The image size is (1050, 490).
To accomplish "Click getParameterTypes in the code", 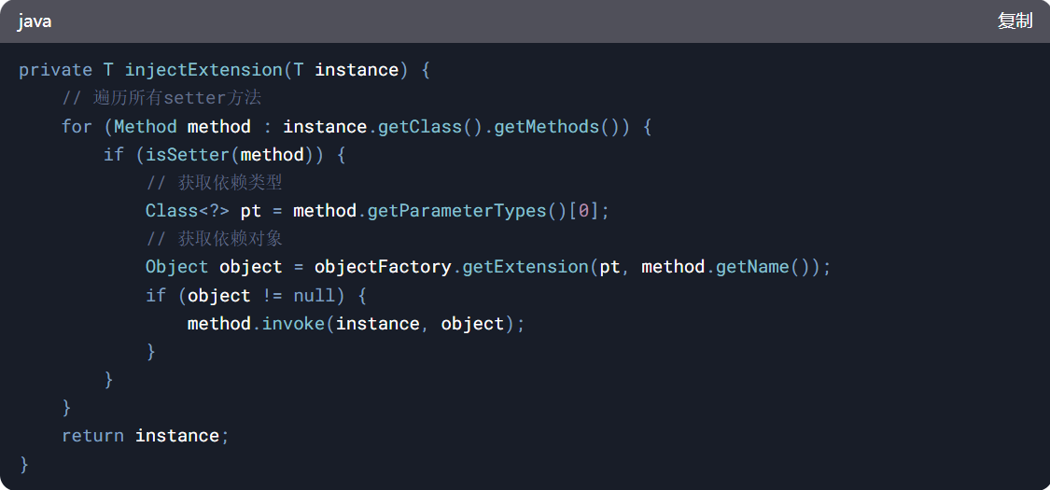I will (456, 211).
